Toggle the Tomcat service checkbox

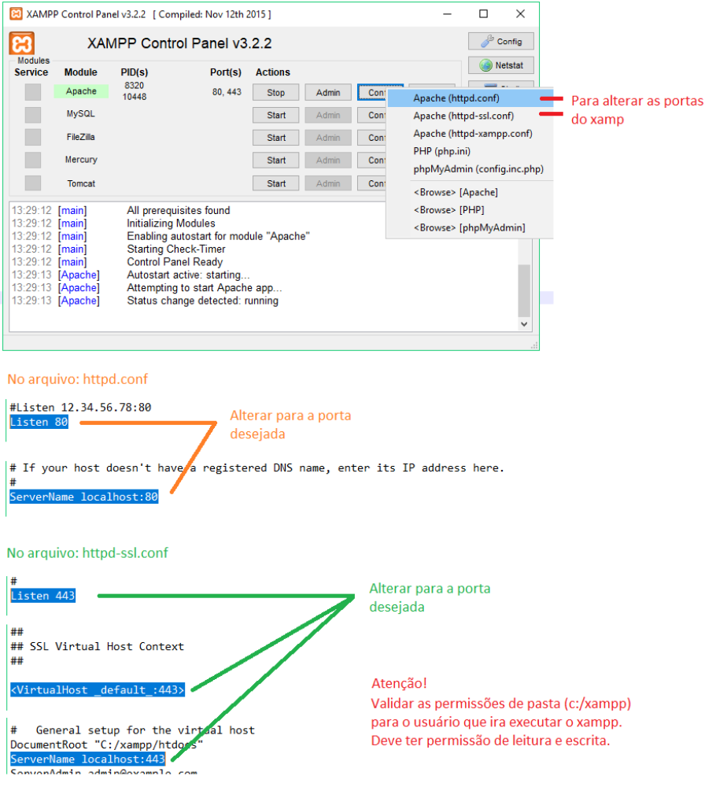tap(33, 185)
